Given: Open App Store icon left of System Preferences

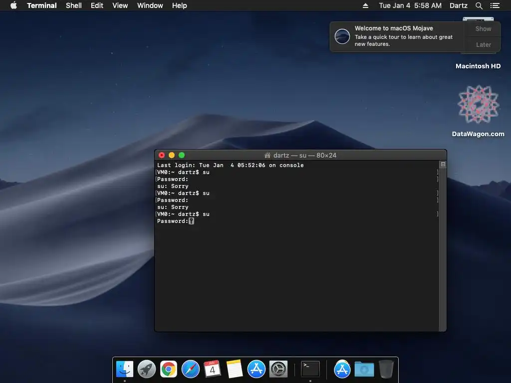Looking at the screenshot, I should 256,370.
